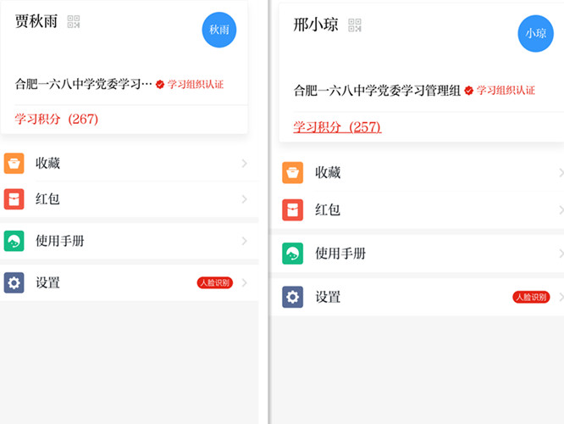The image size is (564, 424).
Task: Open 学习积分 (267) link
Action: pos(57,119)
